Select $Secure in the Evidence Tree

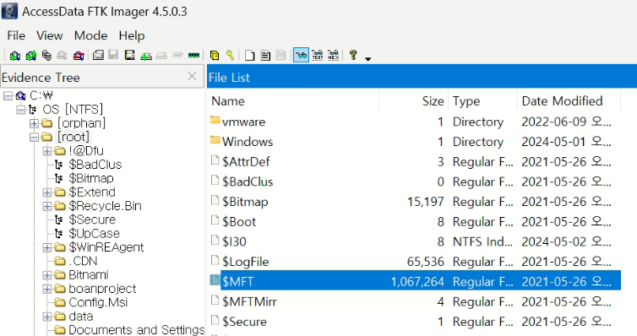click(92, 220)
